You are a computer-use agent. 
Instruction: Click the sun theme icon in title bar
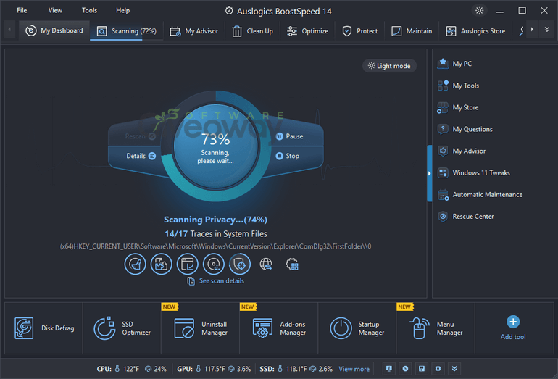[479, 11]
